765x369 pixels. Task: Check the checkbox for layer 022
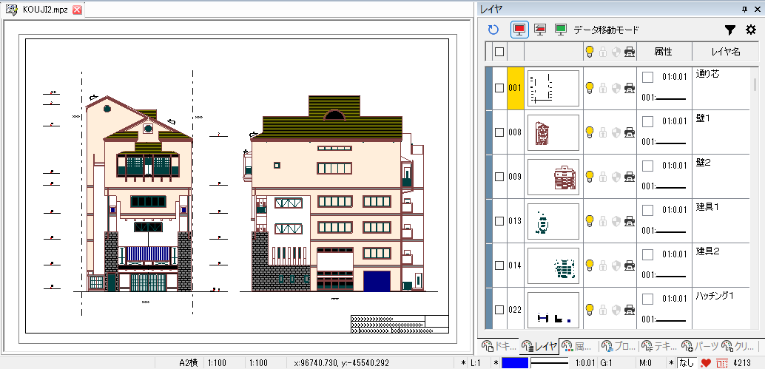pyautogui.click(x=499, y=309)
